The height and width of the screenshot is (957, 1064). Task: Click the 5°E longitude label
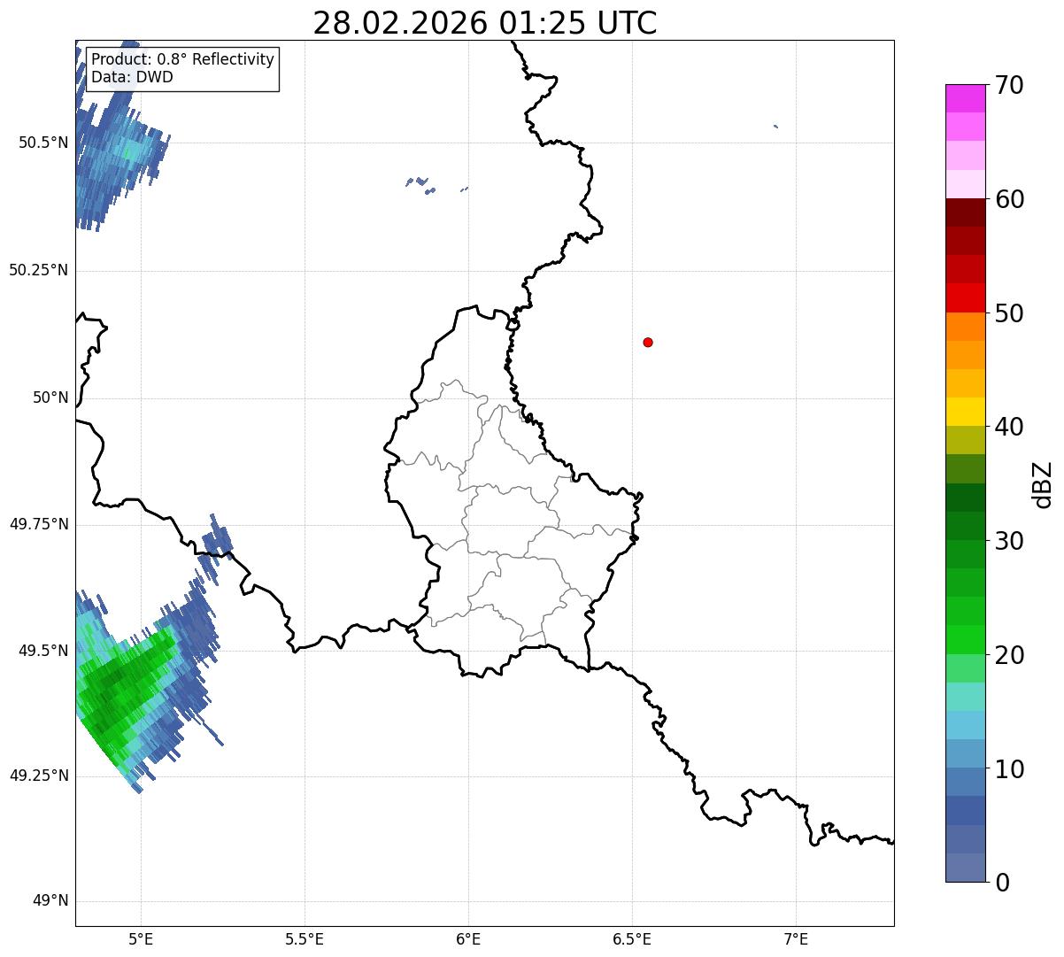tap(141, 938)
